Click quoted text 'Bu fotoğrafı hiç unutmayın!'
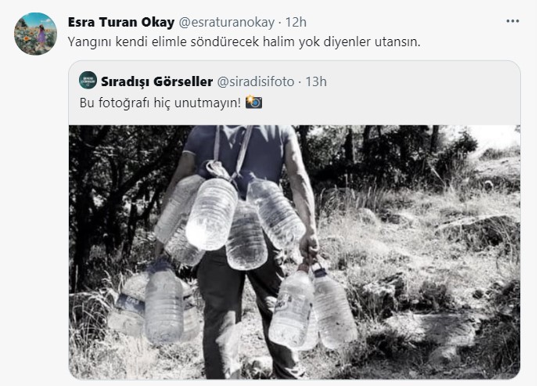Screen dimensions: 539x386 [160, 103]
